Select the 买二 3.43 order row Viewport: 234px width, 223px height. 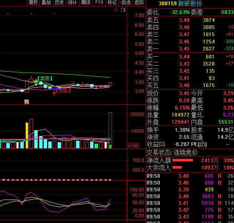point(190,64)
